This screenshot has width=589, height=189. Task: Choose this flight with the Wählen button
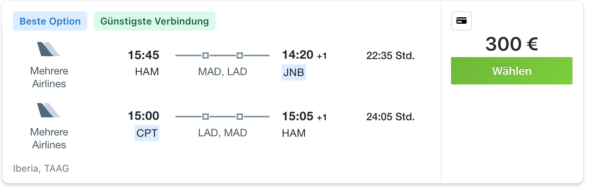tap(512, 71)
